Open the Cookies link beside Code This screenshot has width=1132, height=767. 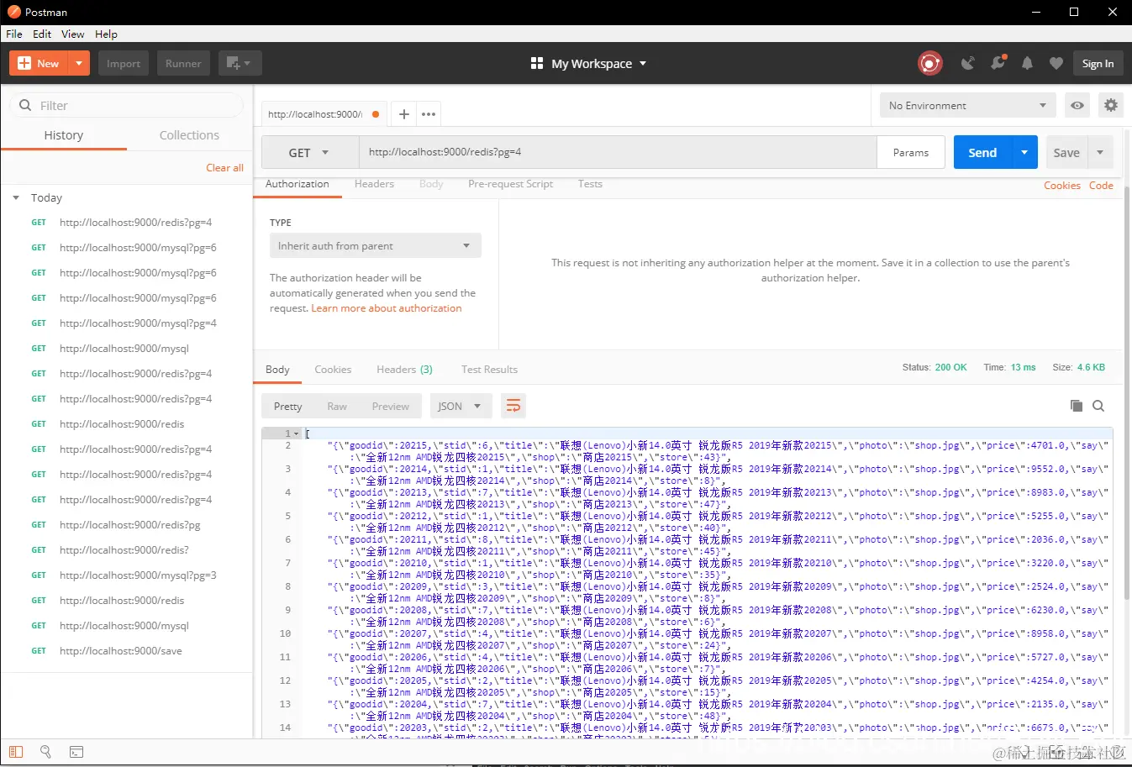pos(1062,186)
